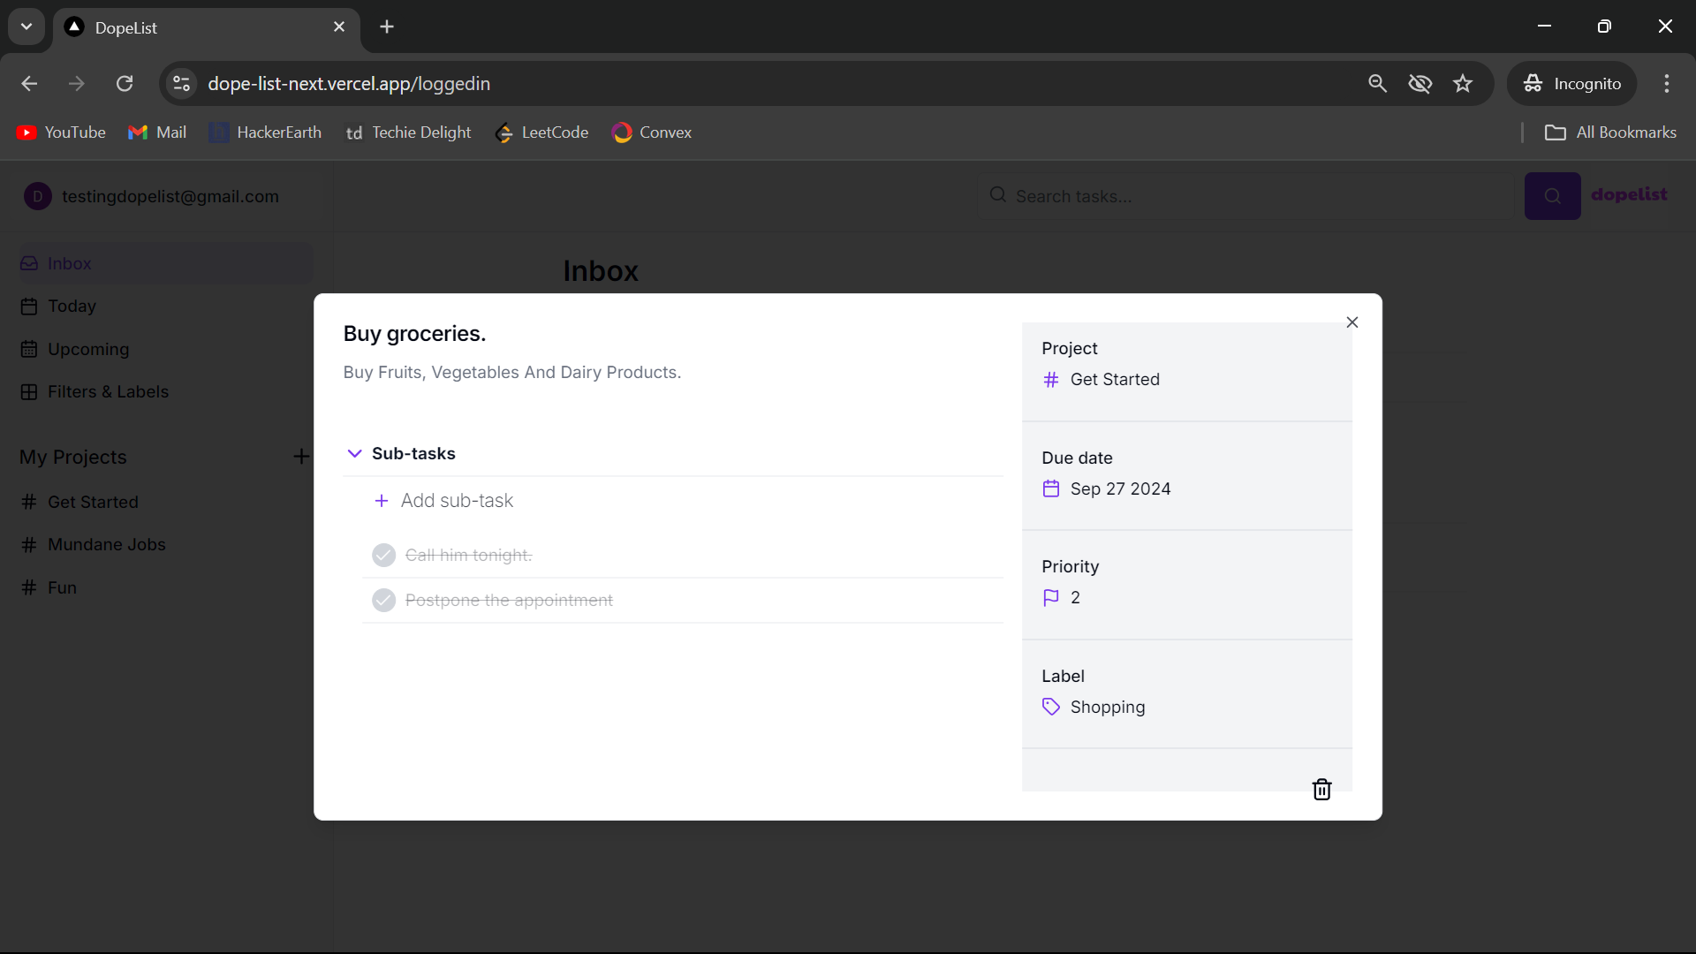Click the Priority flag icon
The width and height of the screenshot is (1696, 954).
point(1050,598)
